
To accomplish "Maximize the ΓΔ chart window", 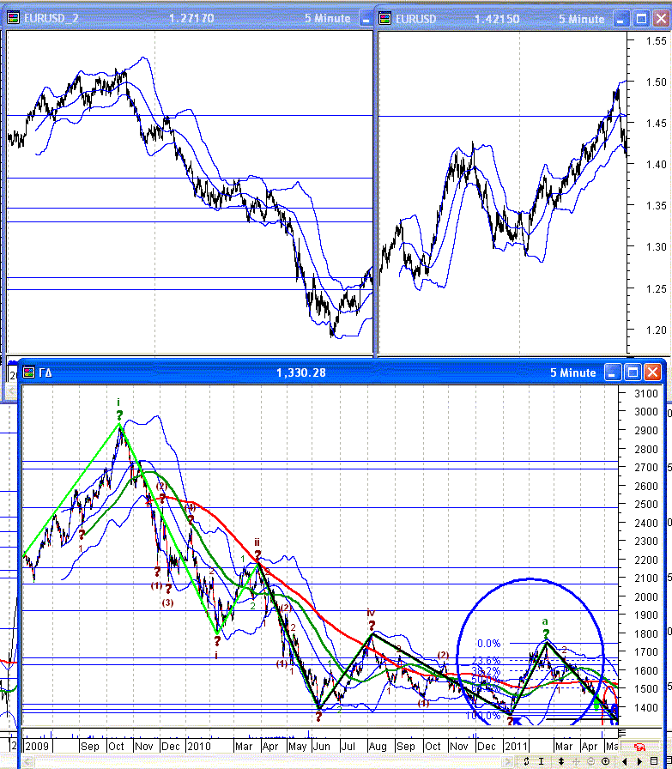I will point(633,372).
